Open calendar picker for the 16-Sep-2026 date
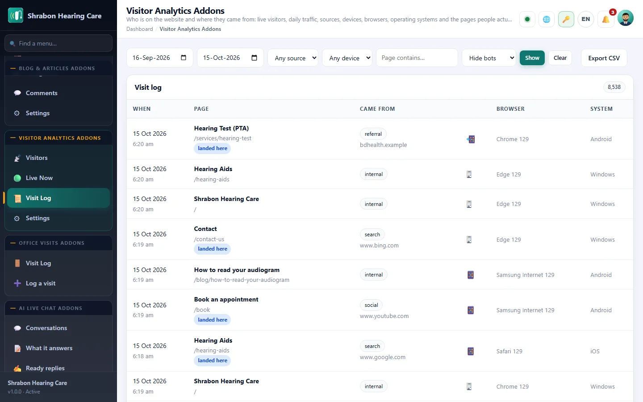The image size is (643, 402). pos(184,58)
